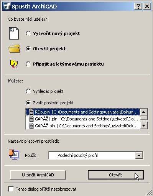Image resolution: width=153 pixels, height=196 pixels.
Task: Click the blank document new project icon
Action: pyautogui.click(x=14, y=33)
